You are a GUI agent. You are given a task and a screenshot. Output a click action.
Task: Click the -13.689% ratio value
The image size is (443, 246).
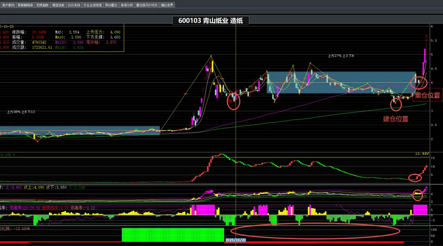22,229
